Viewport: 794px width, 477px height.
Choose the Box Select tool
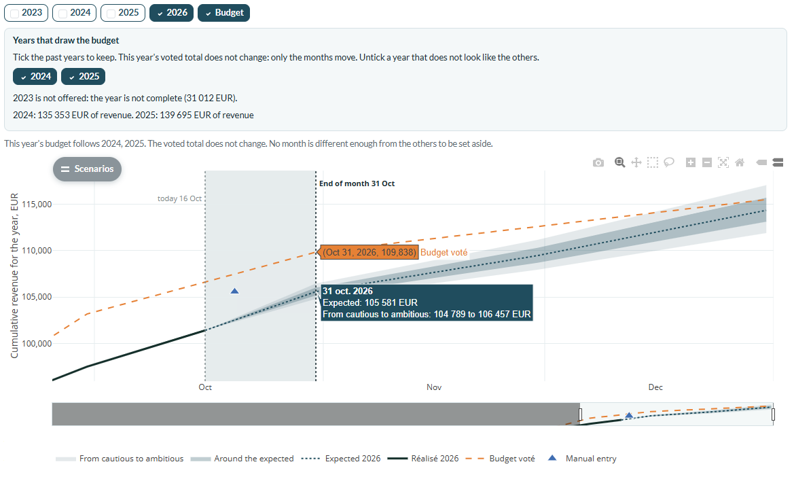pyautogui.click(x=653, y=162)
